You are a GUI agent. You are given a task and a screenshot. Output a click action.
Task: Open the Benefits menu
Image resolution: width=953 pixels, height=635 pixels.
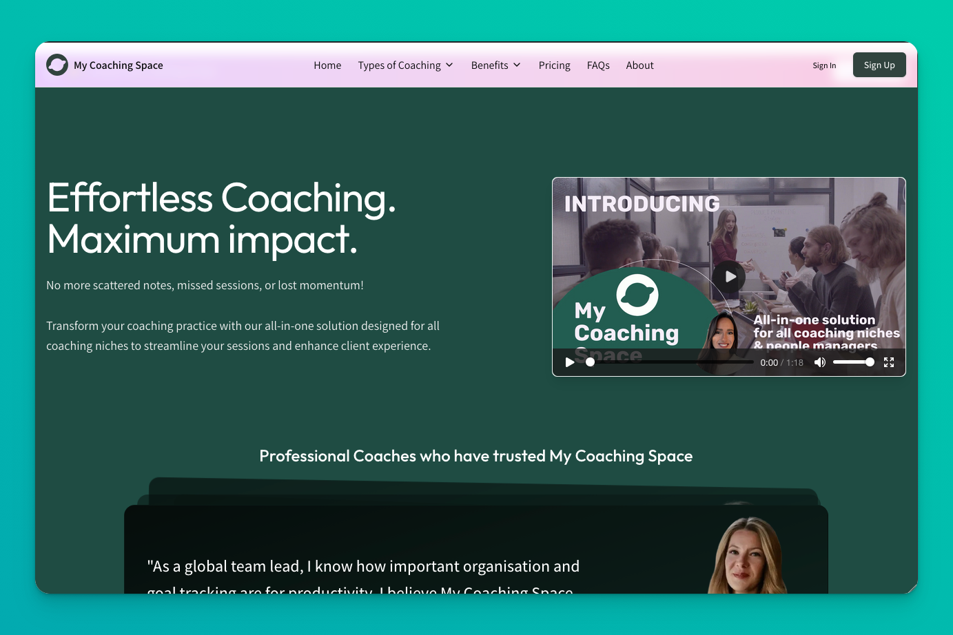[495, 65]
